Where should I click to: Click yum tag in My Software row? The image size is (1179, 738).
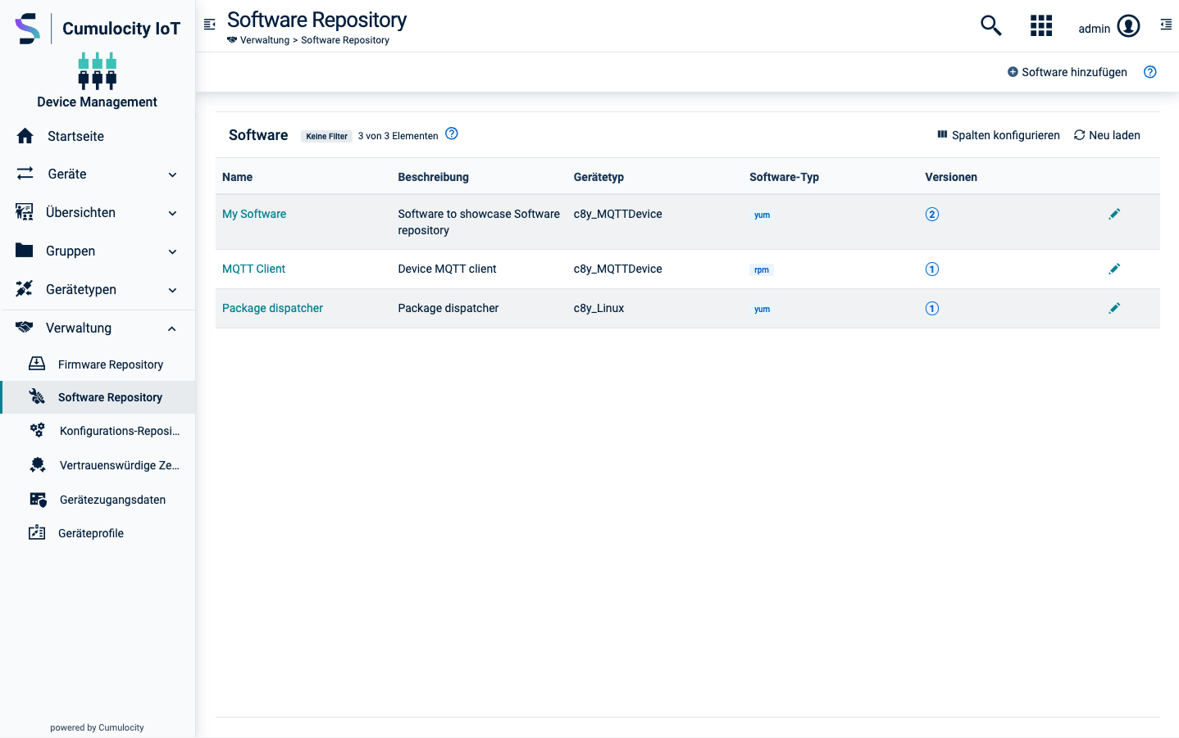click(762, 215)
